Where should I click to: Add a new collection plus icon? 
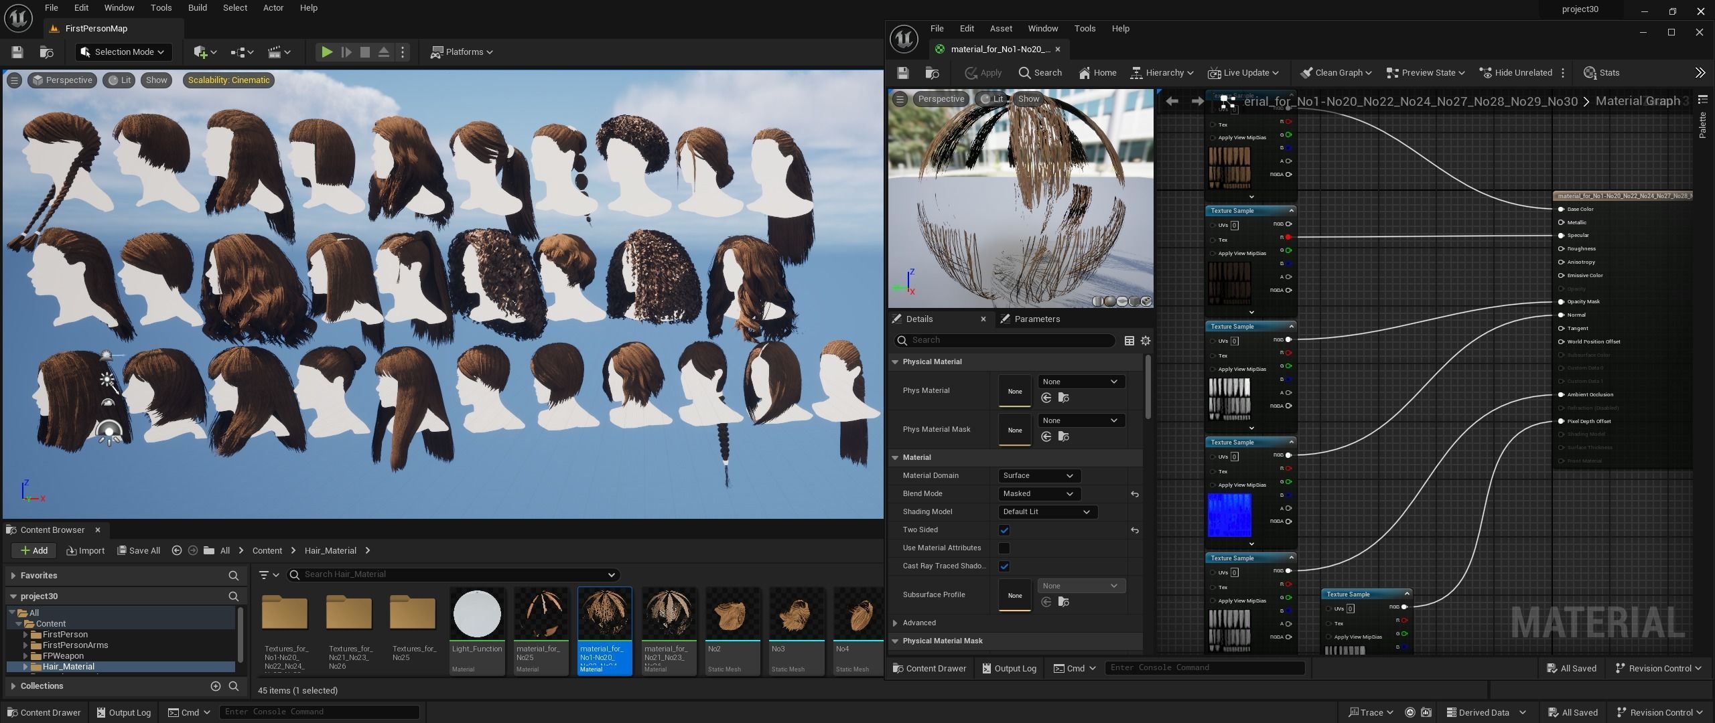coord(215,686)
